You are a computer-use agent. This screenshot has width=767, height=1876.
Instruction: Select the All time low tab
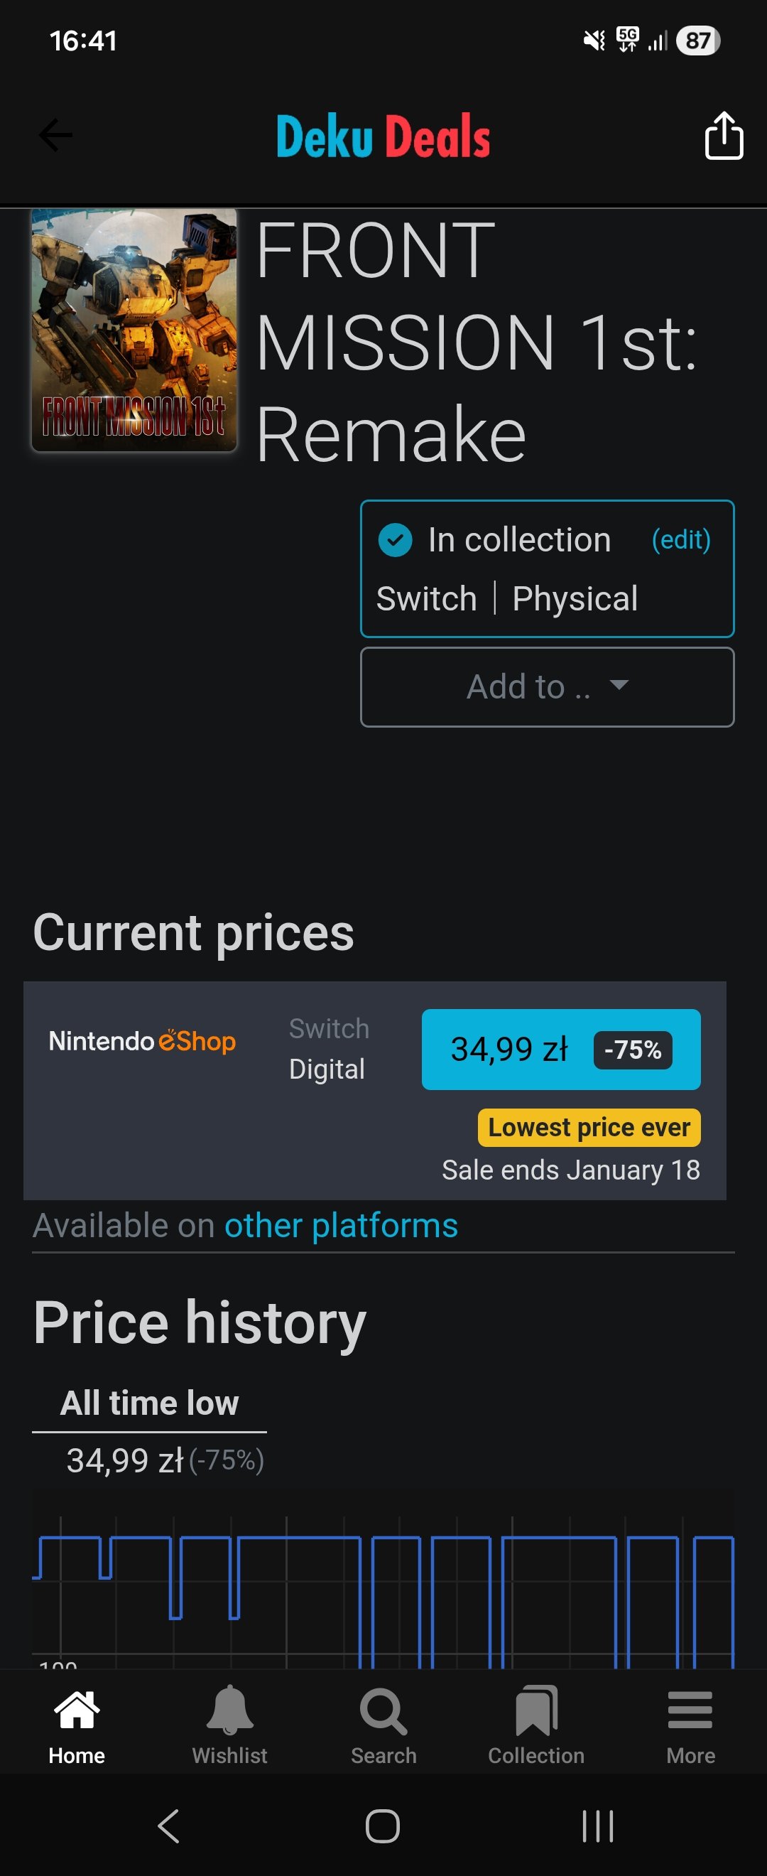pos(149,1403)
